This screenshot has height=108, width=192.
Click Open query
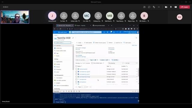point(127,43)
